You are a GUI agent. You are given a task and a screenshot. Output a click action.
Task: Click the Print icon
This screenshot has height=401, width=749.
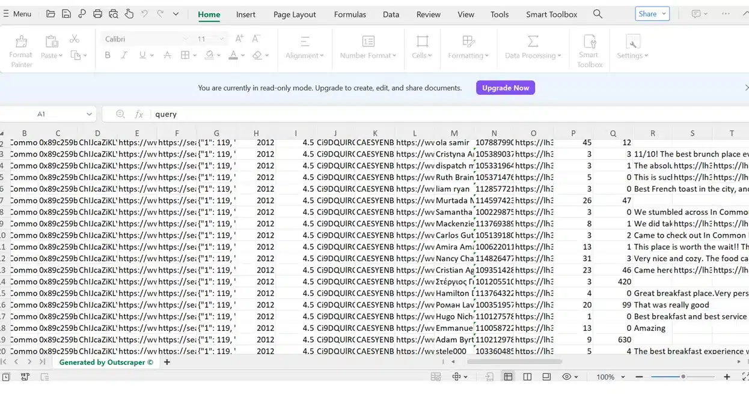(97, 14)
